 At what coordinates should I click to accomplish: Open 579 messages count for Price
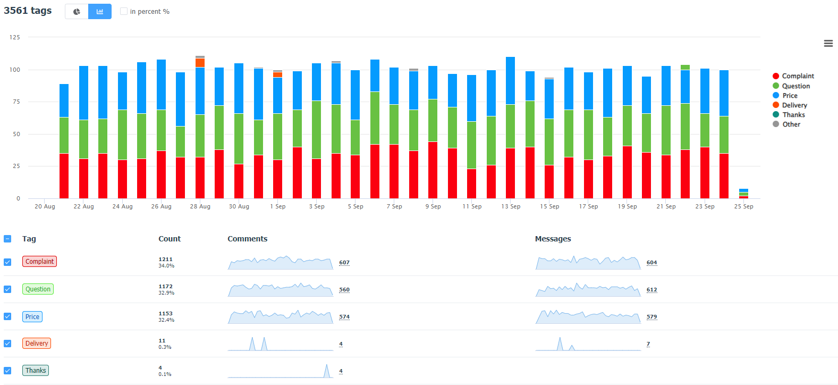652,317
